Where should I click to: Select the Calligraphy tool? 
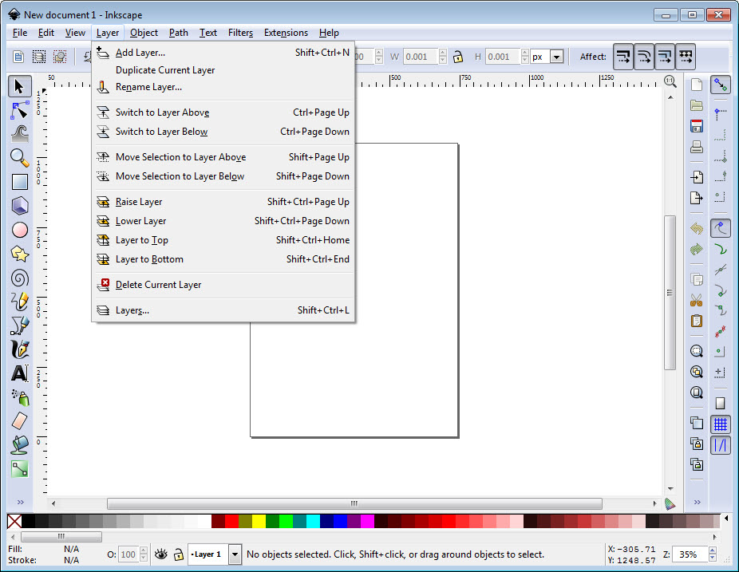tap(19, 349)
